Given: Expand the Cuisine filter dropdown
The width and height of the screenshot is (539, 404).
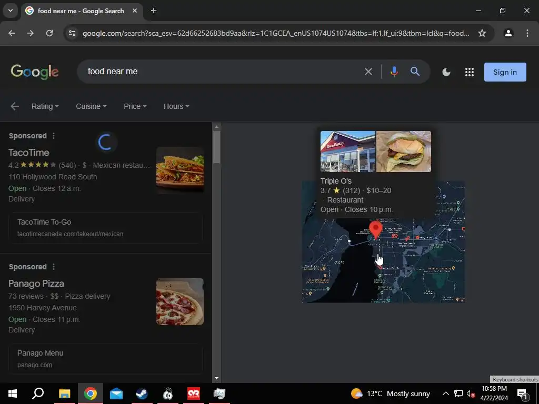Looking at the screenshot, I should pos(91,106).
